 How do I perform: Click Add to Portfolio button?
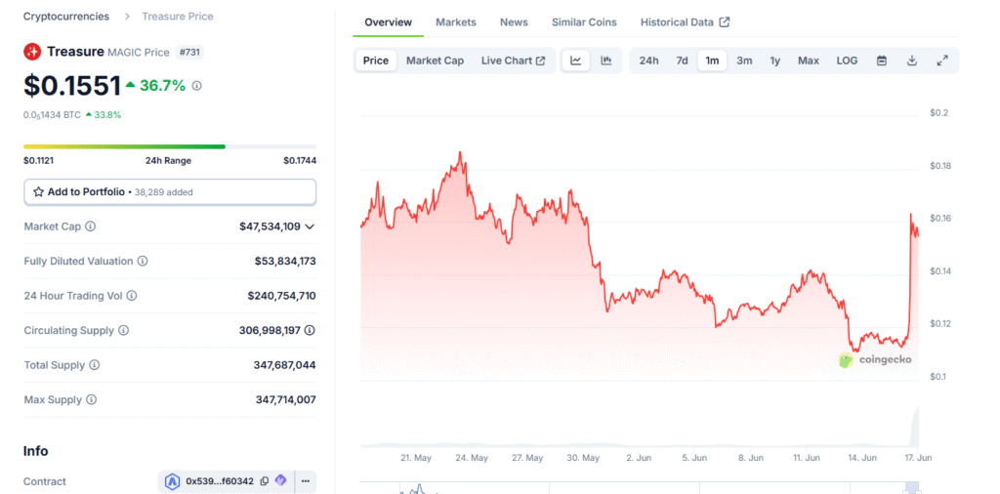click(x=170, y=192)
